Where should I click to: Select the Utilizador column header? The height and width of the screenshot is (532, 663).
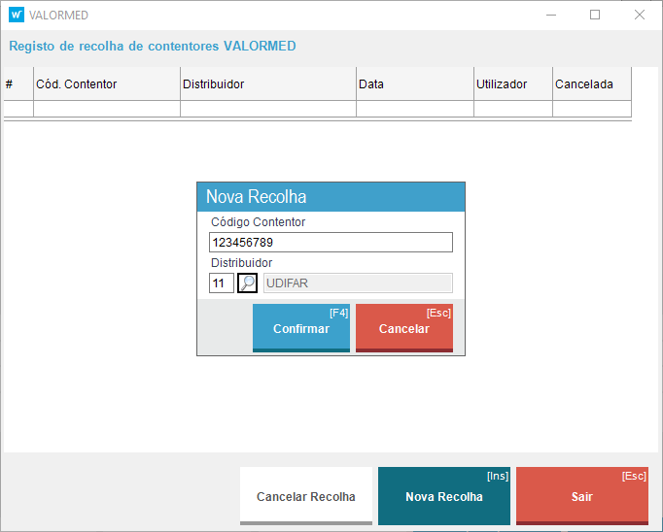(512, 84)
